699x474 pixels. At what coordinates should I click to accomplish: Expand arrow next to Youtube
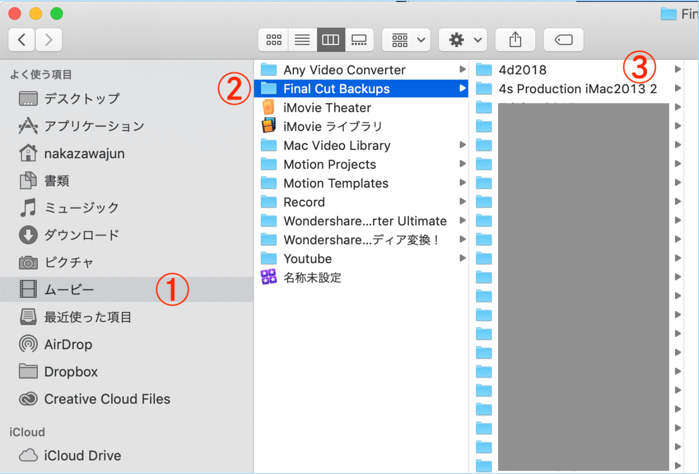(463, 258)
